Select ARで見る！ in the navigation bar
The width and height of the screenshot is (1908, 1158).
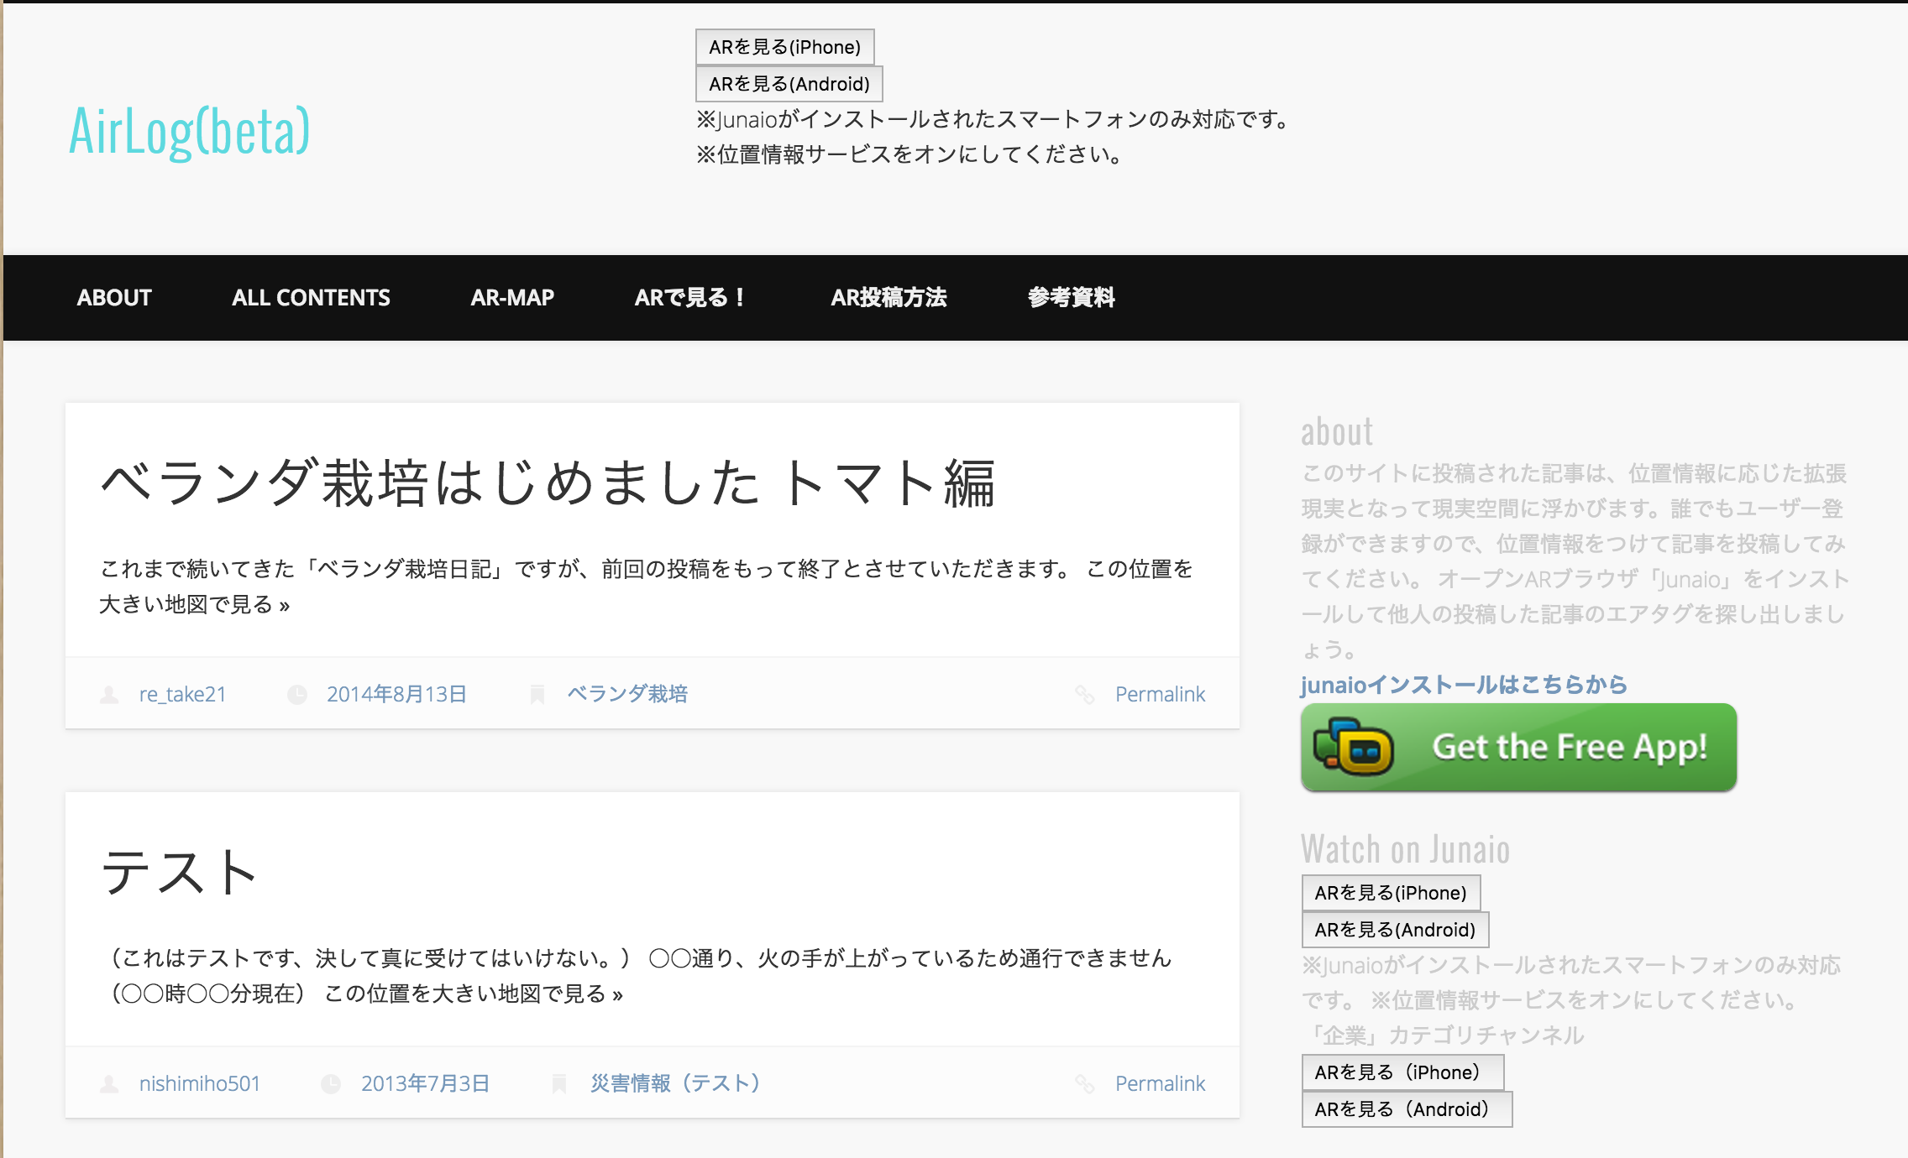[x=690, y=298]
